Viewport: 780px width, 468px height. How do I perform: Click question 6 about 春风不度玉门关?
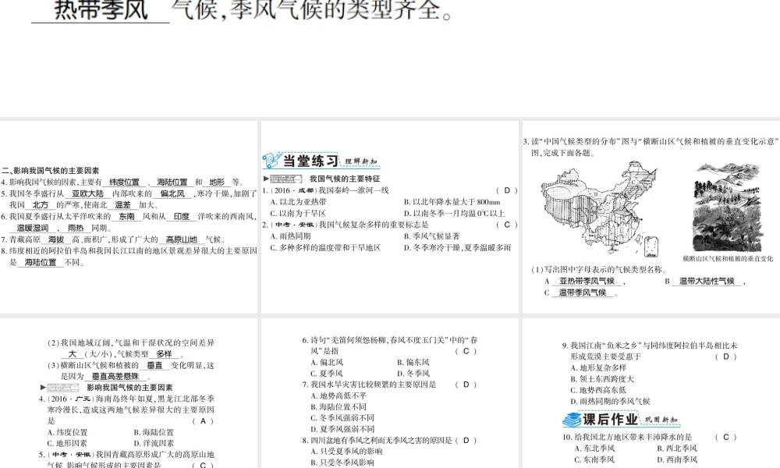pyautogui.click(x=389, y=346)
